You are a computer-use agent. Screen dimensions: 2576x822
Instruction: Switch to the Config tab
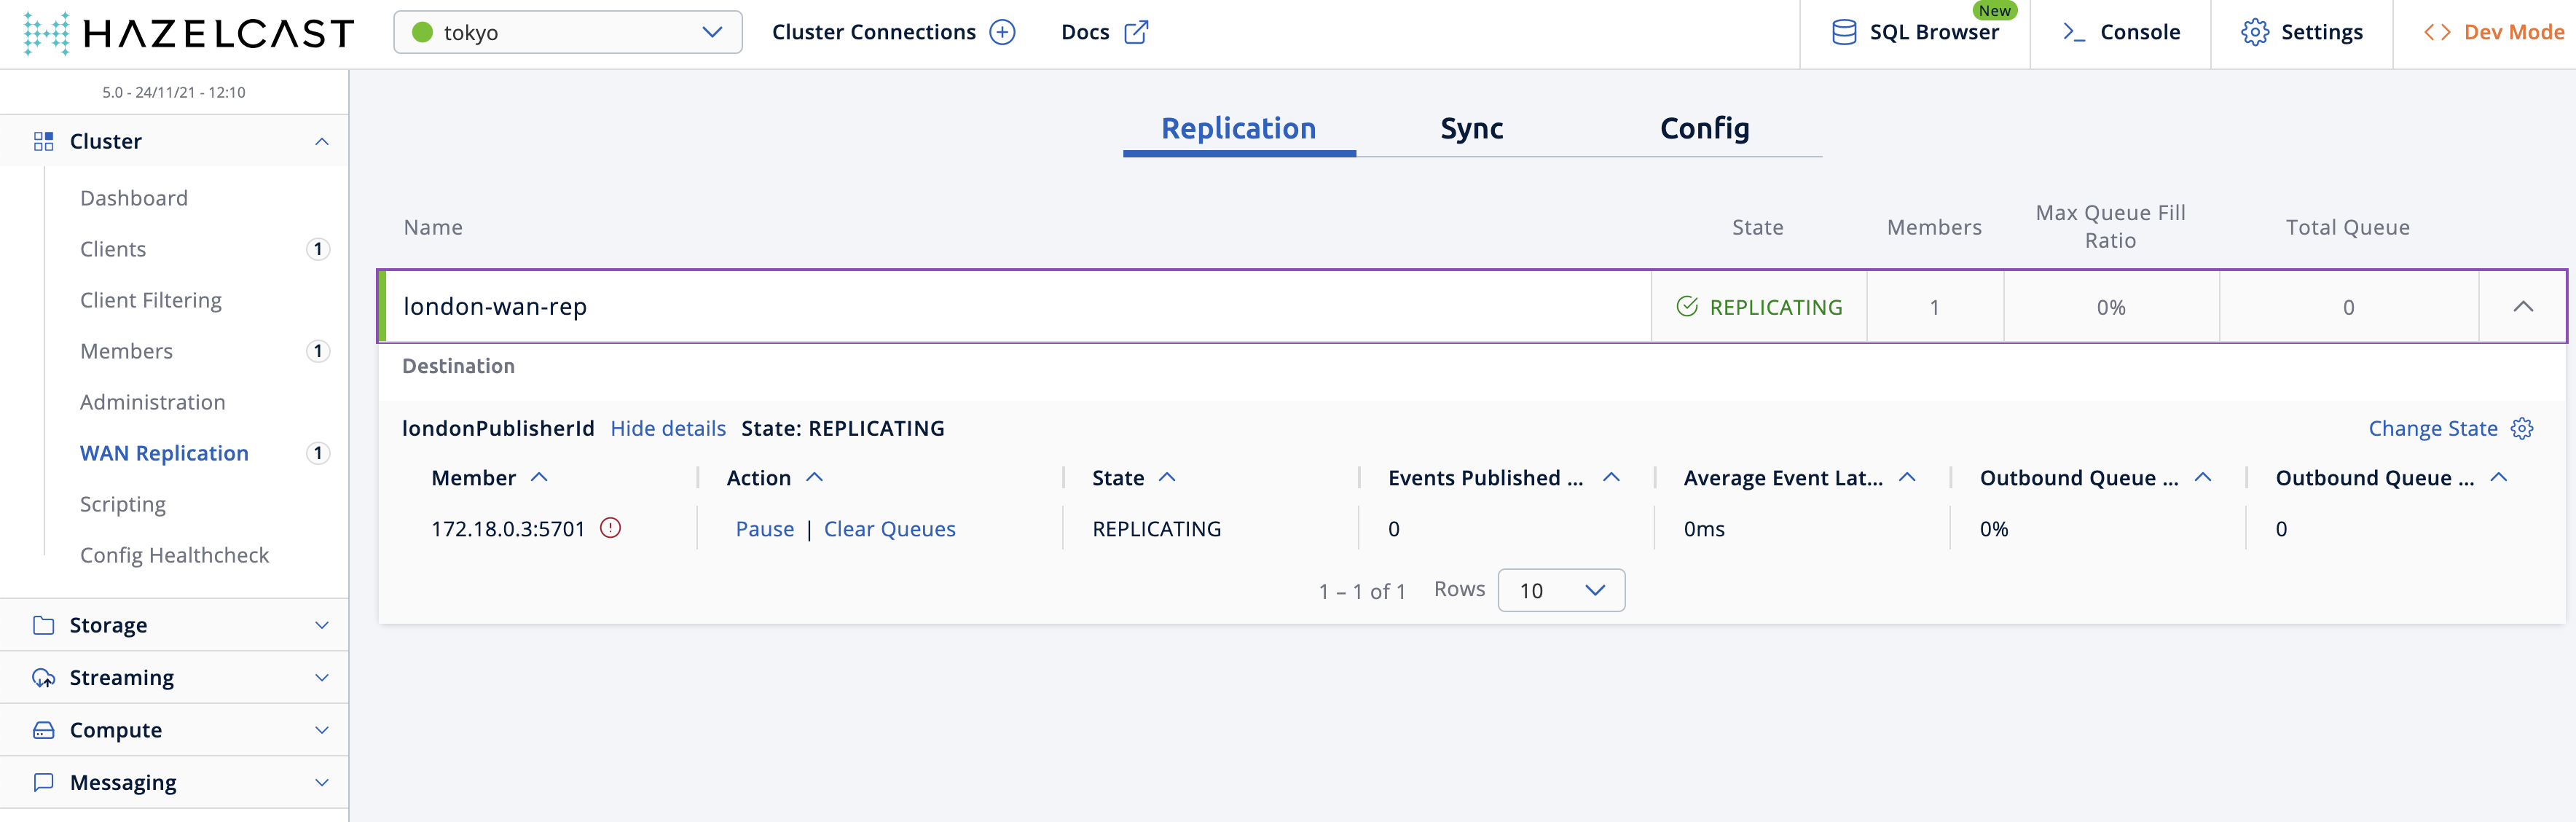coord(1704,127)
